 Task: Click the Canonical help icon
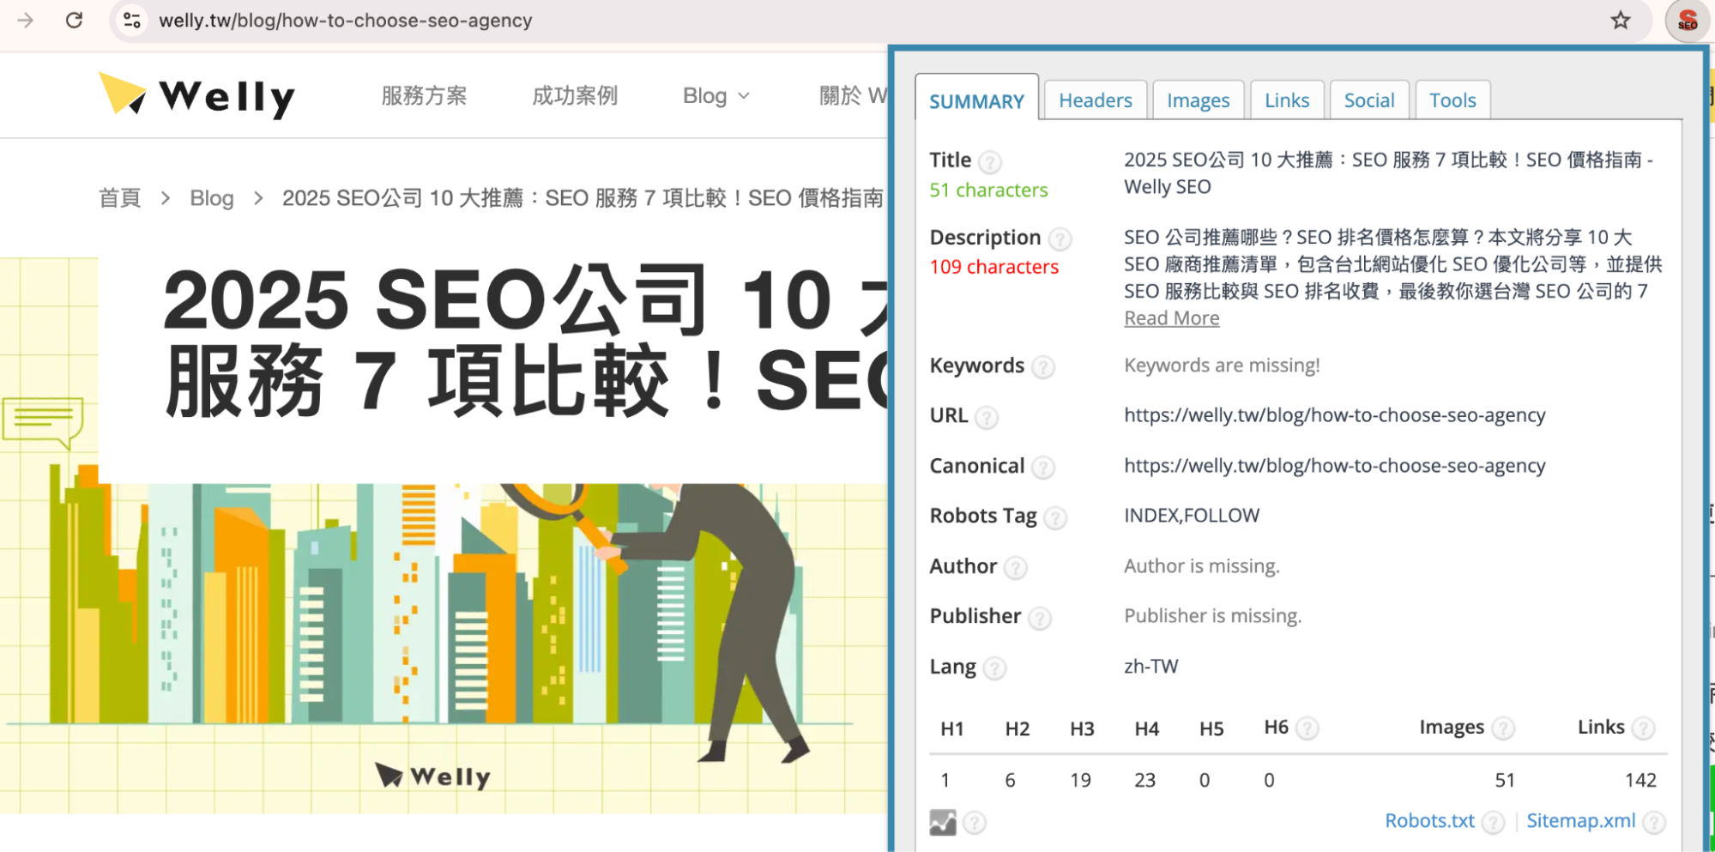coord(1042,468)
